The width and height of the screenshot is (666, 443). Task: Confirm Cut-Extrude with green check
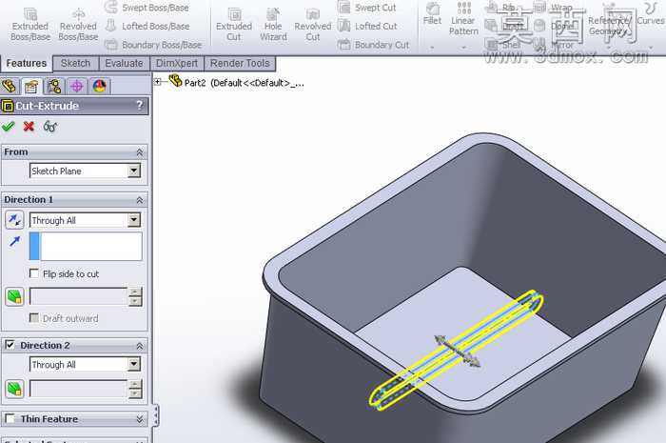pos(8,127)
